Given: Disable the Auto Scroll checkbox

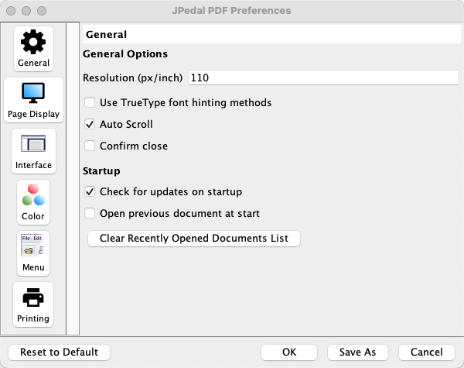Looking at the screenshot, I should click(90, 124).
